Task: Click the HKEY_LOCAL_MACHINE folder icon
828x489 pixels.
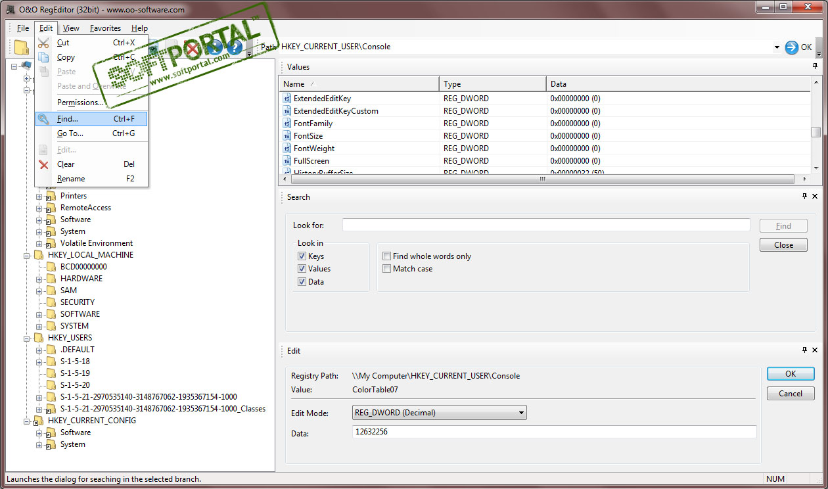Action: (x=39, y=255)
